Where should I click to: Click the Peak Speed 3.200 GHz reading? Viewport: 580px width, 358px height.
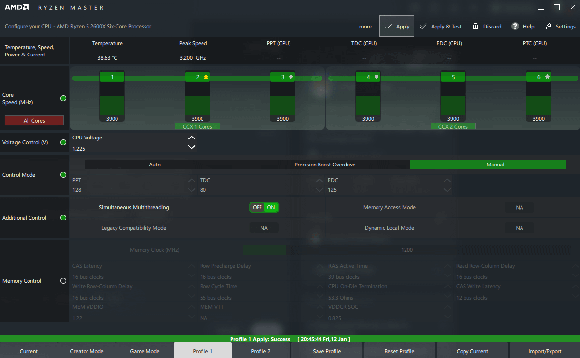click(193, 58)
